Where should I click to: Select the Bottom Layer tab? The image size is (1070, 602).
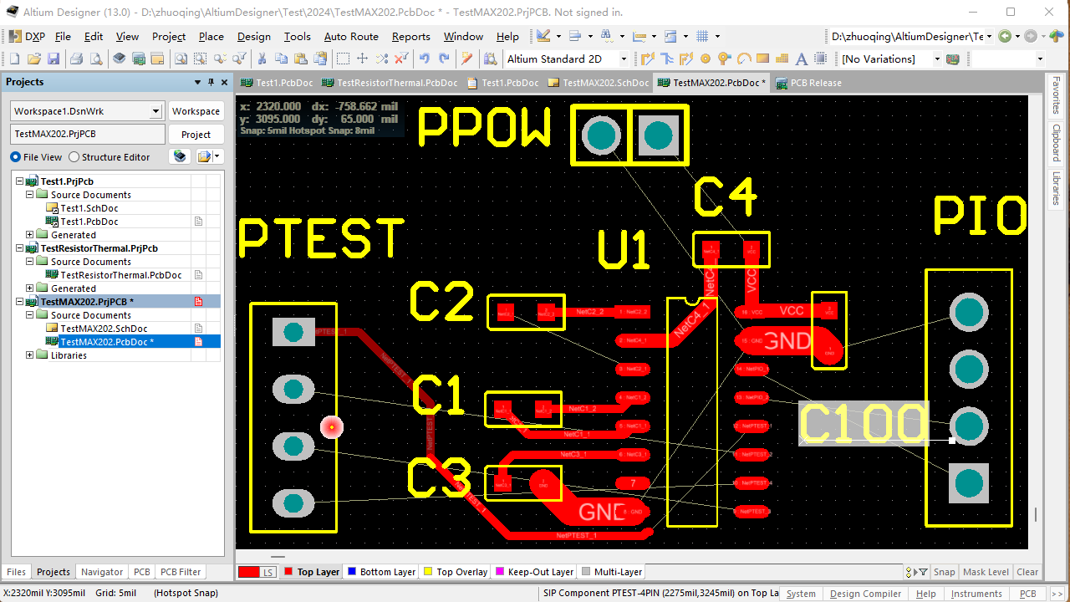(x=381, y=572)
